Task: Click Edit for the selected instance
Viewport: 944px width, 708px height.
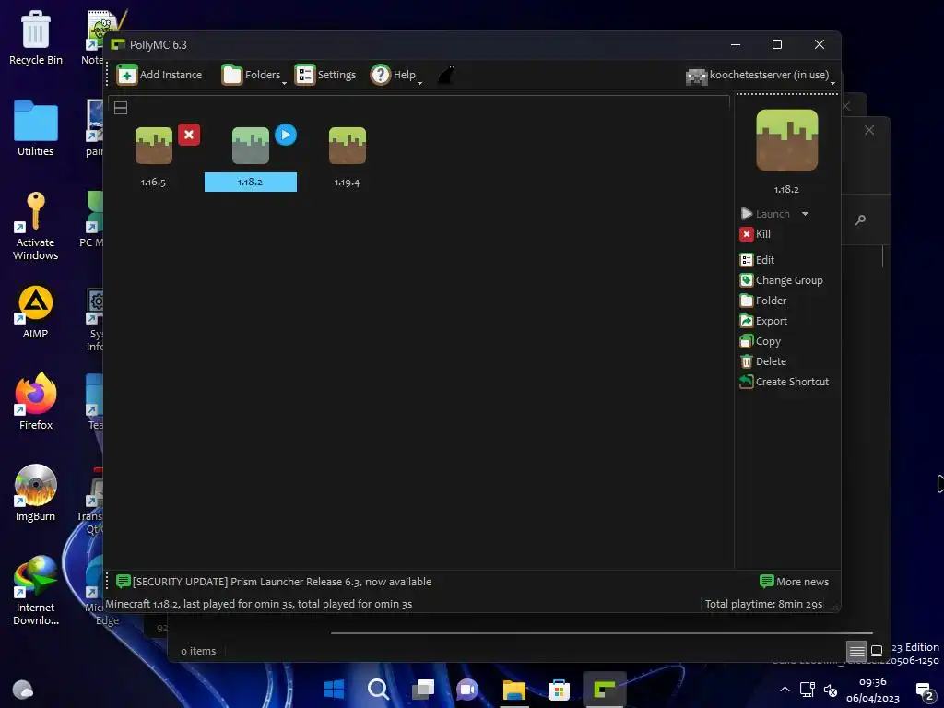Action: [758, 260]
